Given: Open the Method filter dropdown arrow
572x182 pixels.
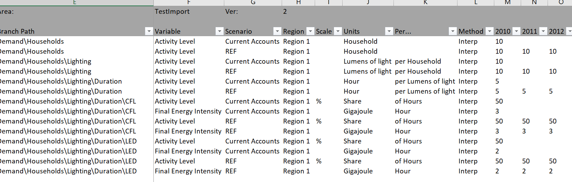Looking at the screenshot, I should coord(489,31).
